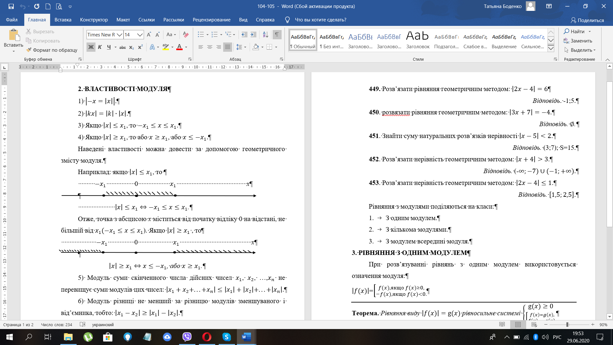Click the Число слов: 234 word count
This screenshot has width=613, height=345.
[57, 325]
